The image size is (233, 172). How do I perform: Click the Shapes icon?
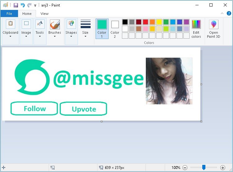(71, 24)
